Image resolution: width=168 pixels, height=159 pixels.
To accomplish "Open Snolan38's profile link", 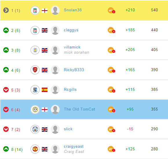I will point(73,10).
